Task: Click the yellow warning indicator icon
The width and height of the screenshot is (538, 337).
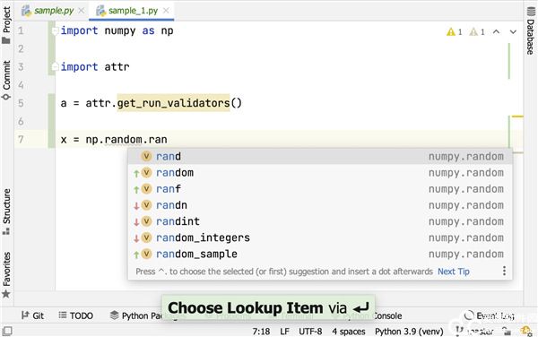Action: [x=450, y=32]
